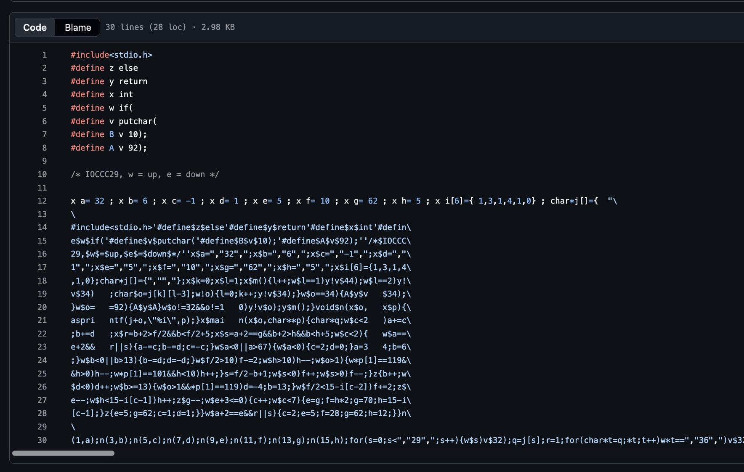Click '#define z else' code line
This screenshot has height=472, width=744.
[104, 68]
